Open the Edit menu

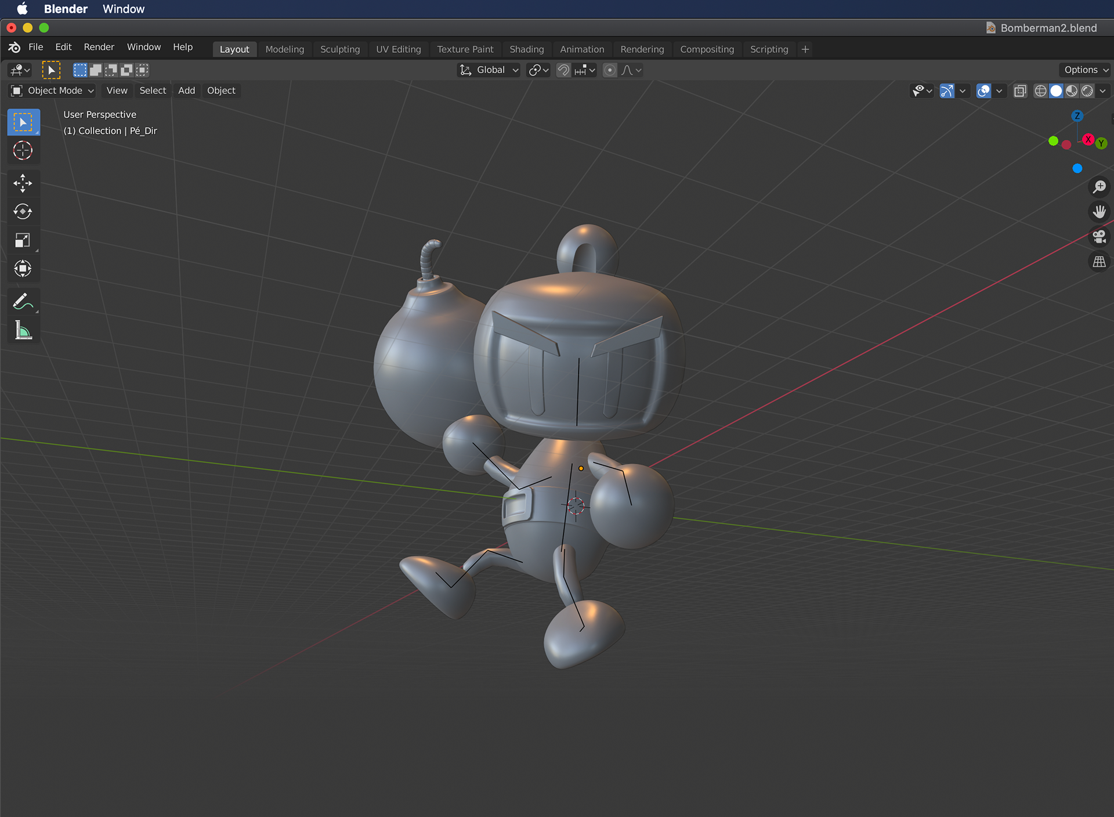[63, 48]
